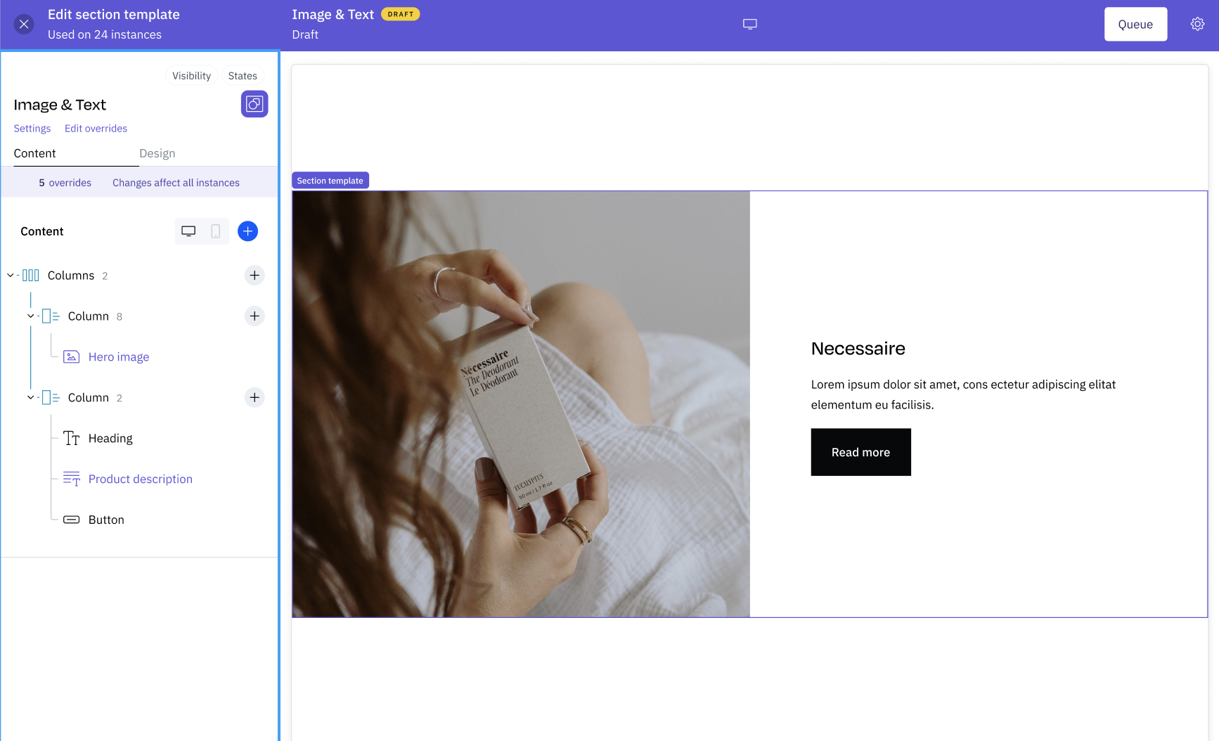
Task: Collapse the Columns tree node
Action: (11, 276)
